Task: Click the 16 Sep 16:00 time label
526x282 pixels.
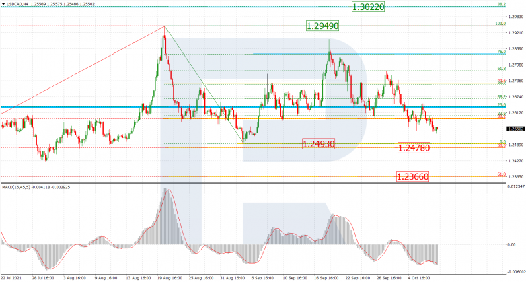Action: (x=326, y=279)
